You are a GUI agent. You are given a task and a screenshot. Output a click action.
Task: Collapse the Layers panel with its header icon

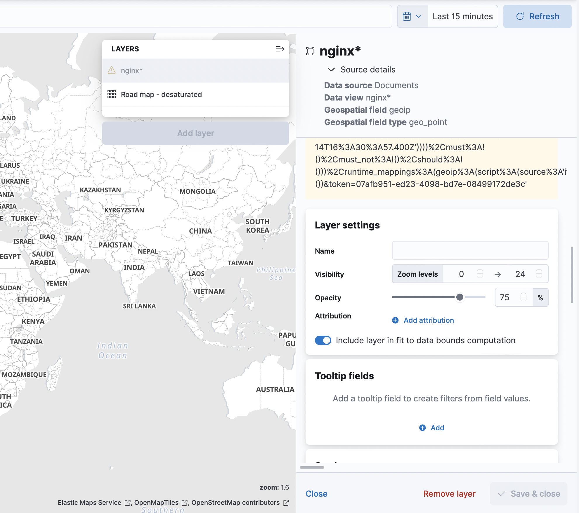click(280, 49)
